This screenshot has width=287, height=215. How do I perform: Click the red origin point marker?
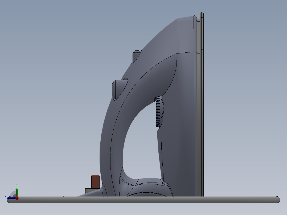[17, 198]
